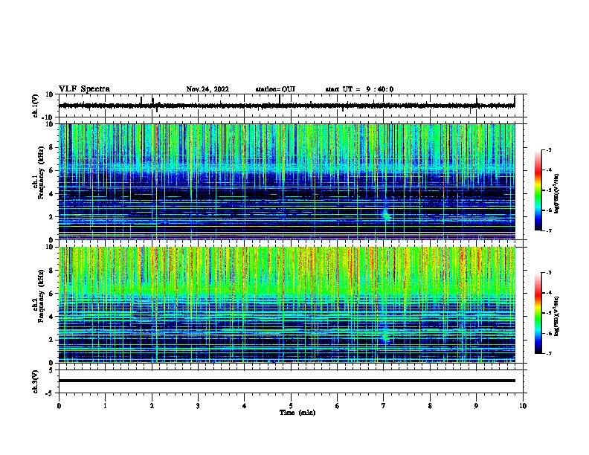Click the "4" tick label on the time axis
The width and height of the screenshot is (589, 455).
pyautogui.click(x=245, y=406)
